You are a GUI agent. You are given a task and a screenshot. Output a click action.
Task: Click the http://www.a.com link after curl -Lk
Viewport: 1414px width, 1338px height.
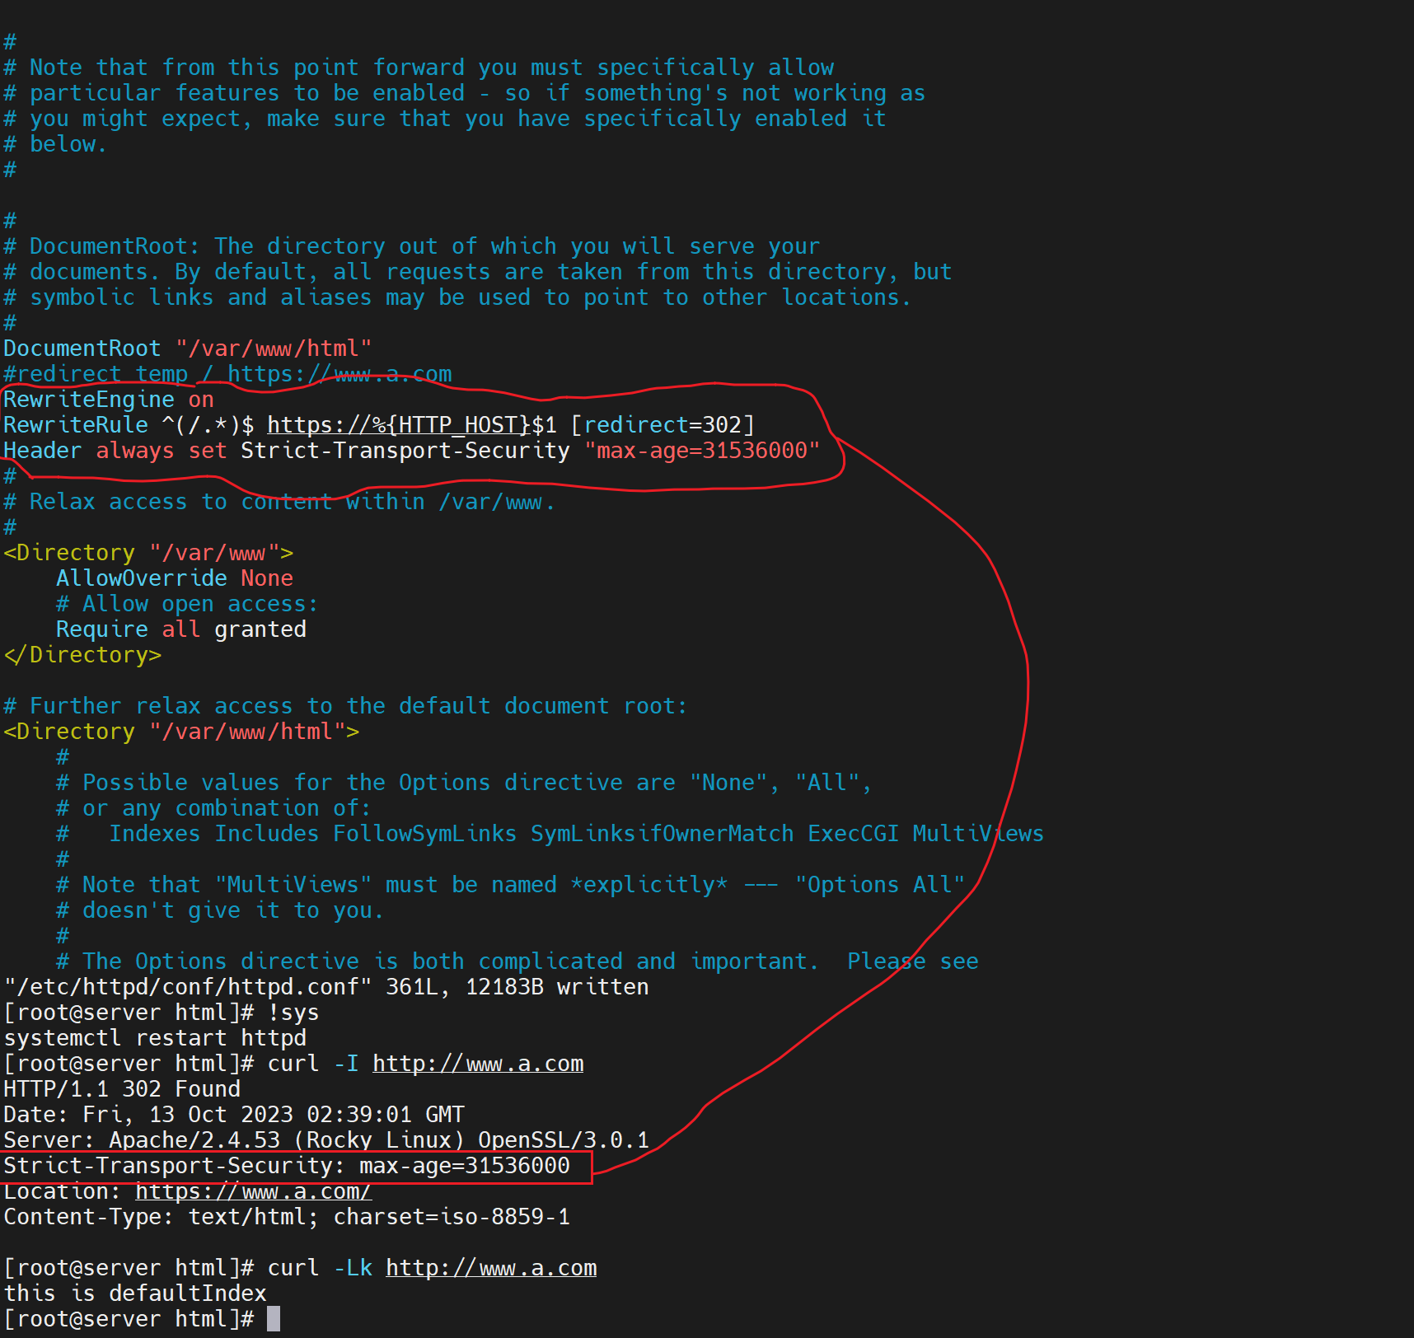(491, 1268)
